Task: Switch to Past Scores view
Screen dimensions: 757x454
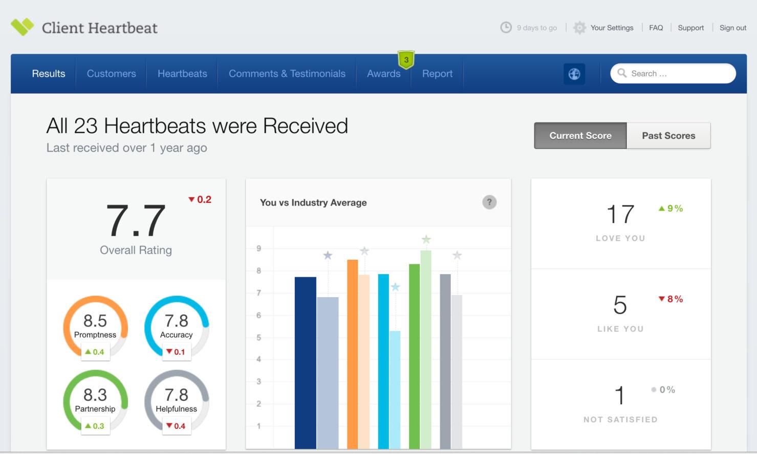Action: 668,136
